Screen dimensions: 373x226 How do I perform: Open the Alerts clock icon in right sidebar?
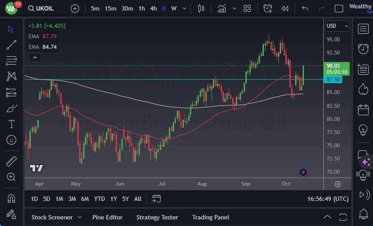tap(363, 48)
